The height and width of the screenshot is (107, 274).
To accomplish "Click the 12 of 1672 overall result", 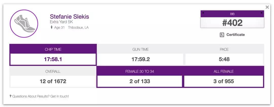I will 53,81.
